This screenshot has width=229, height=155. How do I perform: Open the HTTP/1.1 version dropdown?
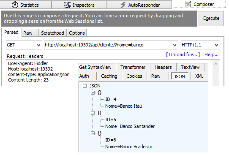tap(200, 45)
